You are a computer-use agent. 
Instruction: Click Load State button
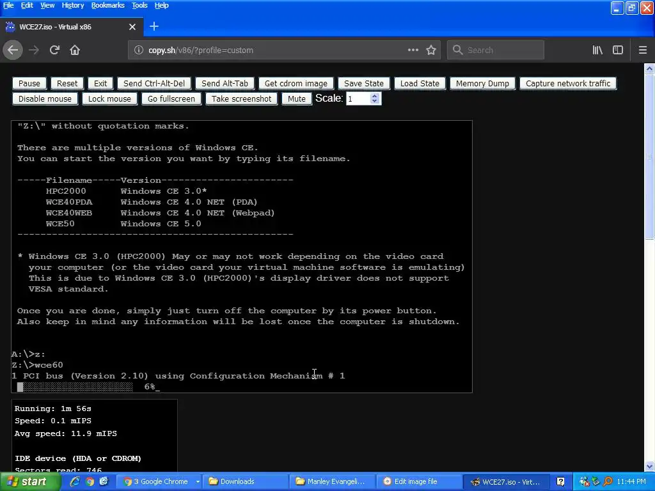point(420,84)
